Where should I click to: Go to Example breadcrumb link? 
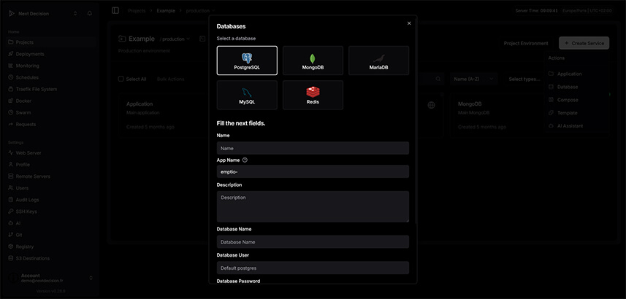tap(166, 11)
